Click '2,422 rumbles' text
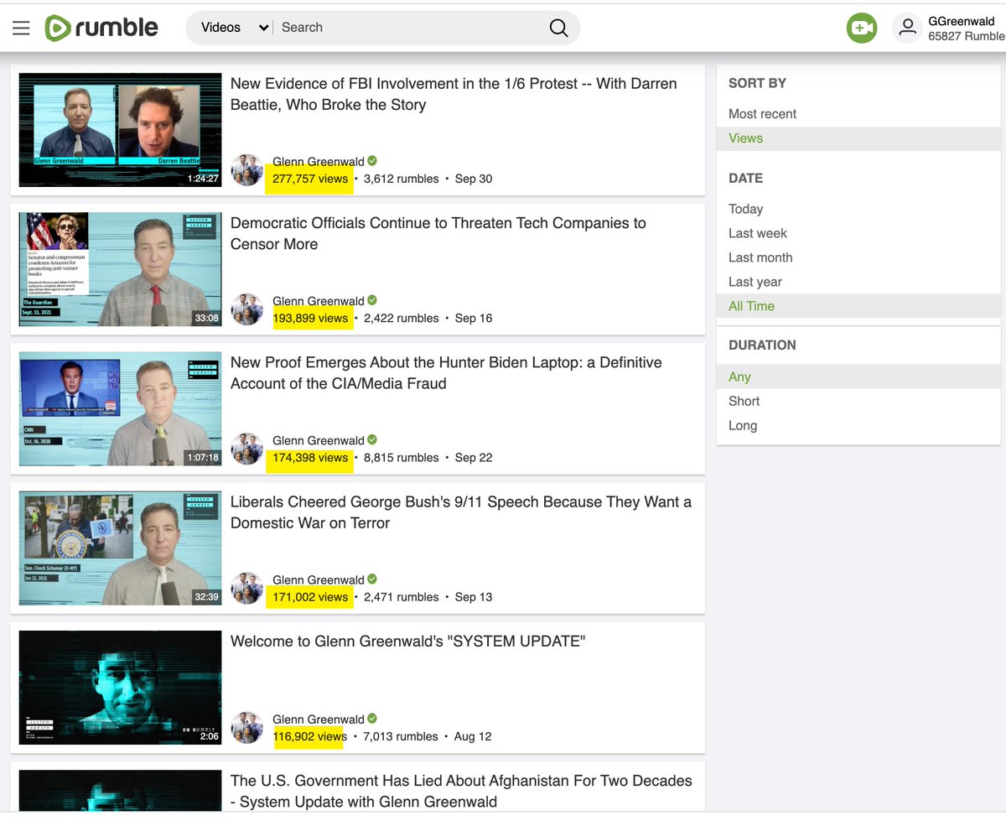The height and width of the screenshot is (826, 1006). pos(402,318)
